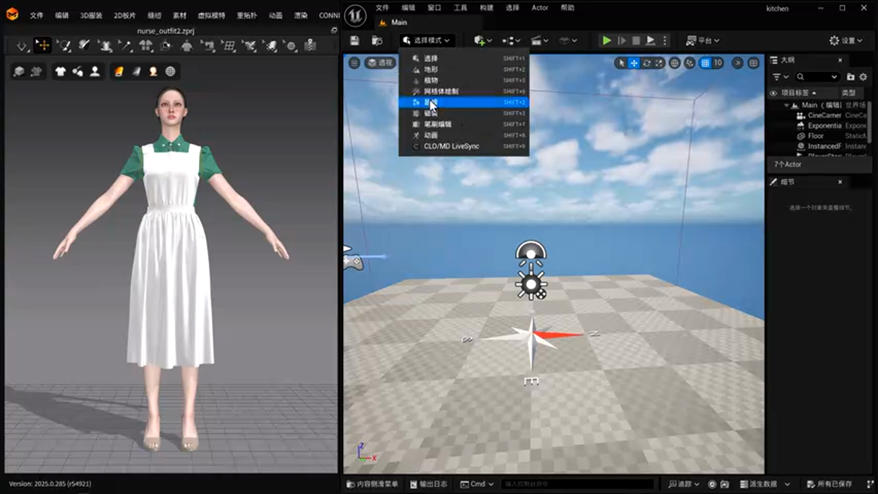Click the Save icon in Unreal's toolbar

tap(353, 40)
